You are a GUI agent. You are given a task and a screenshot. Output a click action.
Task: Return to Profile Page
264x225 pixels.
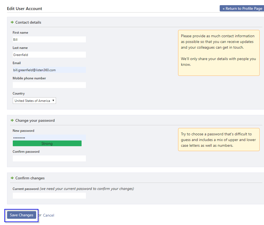[x=242, y=8]
